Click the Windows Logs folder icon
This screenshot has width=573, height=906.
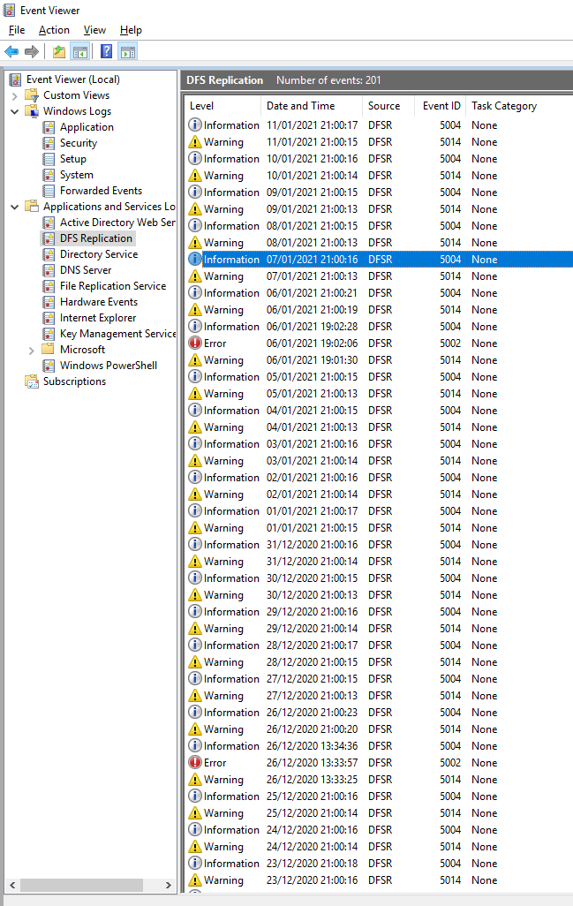[x=32, y=111]
